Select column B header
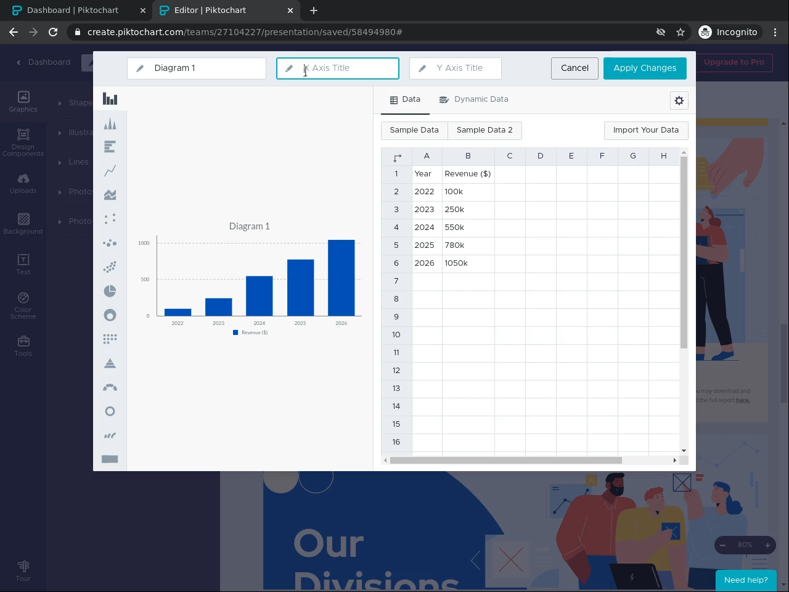Image resolution: width=789 pixels, height=592 pixels. pos(468,156)
